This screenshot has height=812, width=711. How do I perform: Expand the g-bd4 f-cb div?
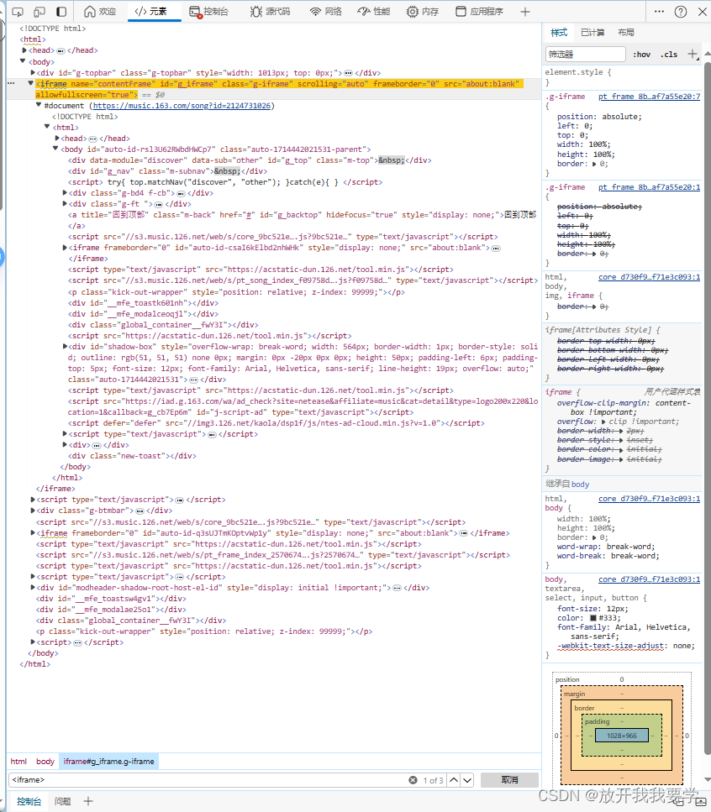click(x=65, y=192)
